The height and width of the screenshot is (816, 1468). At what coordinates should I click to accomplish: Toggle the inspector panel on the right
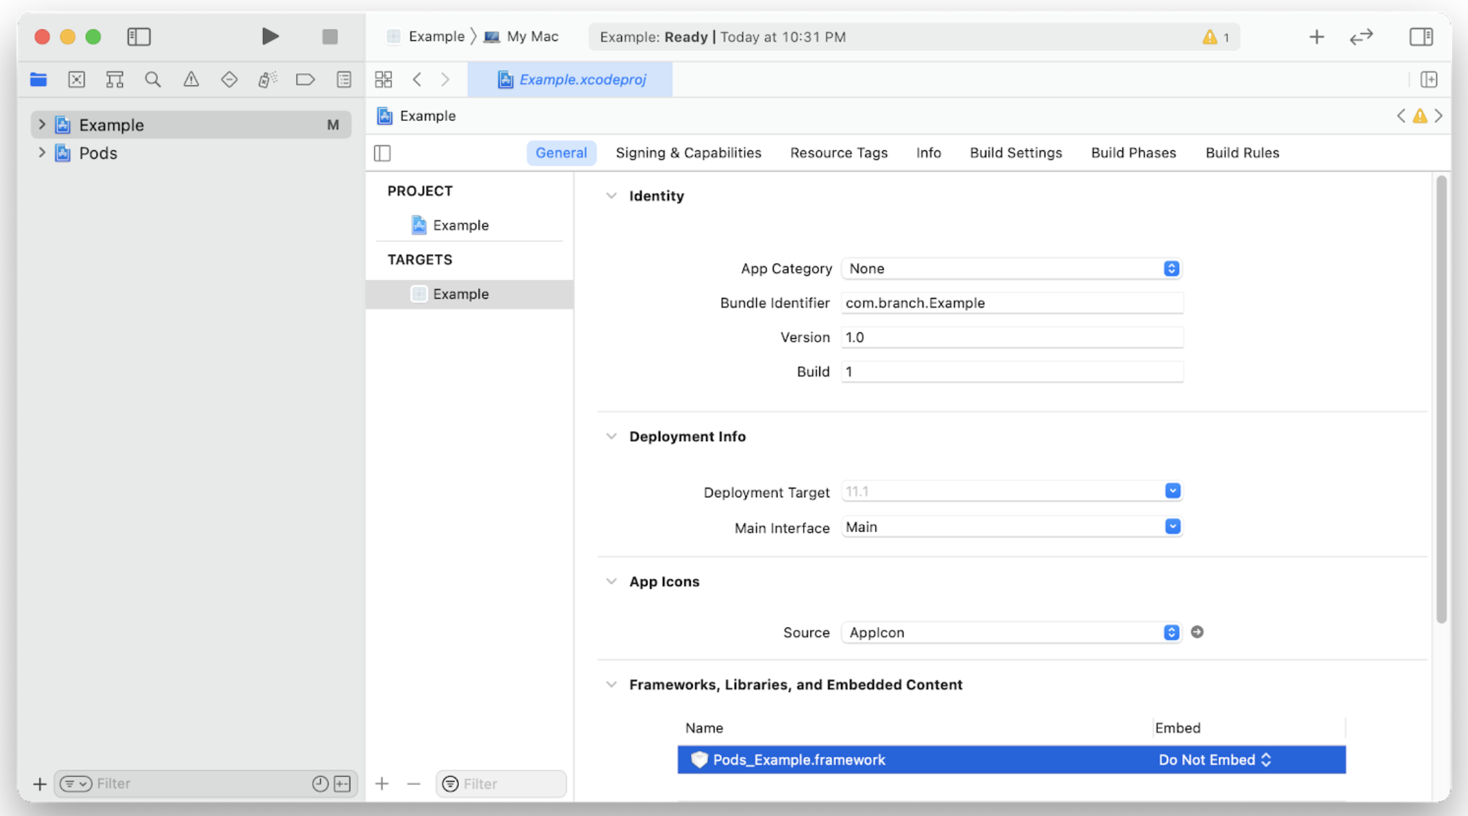pyautogui.click(x=1421, y=36)
